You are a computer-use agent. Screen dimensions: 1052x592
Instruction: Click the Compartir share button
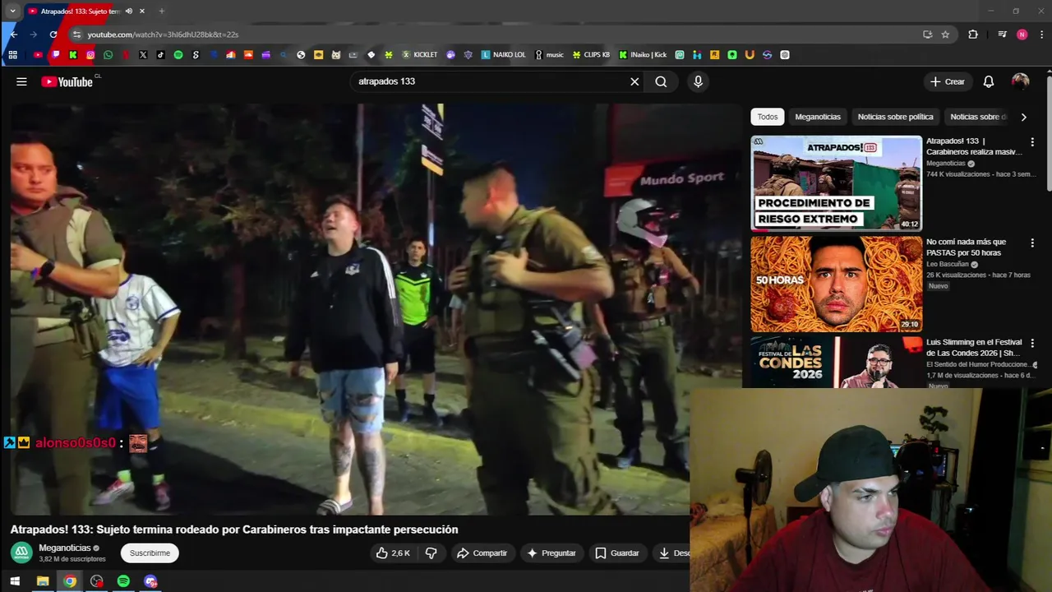[x=482, y=553]
